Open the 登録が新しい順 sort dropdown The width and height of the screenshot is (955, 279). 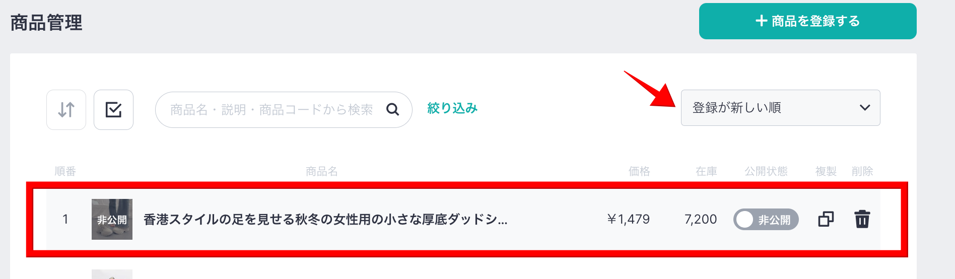[x=780, y=108]
